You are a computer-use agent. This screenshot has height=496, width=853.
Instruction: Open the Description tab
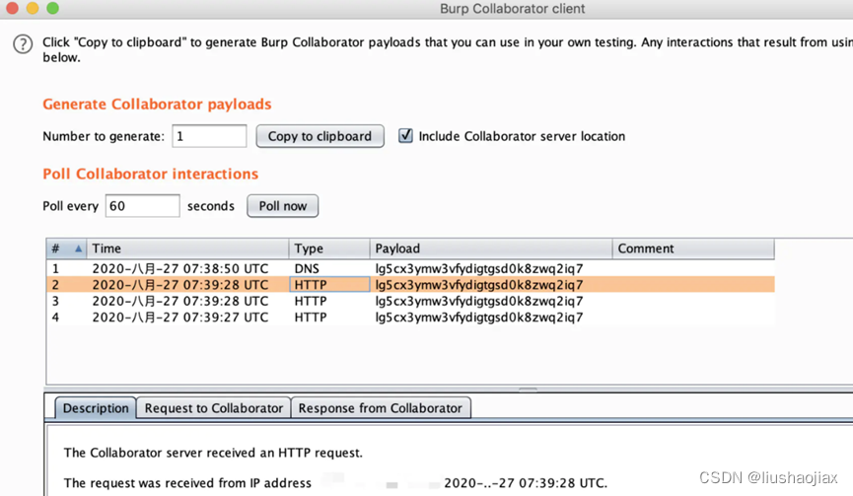96,408
